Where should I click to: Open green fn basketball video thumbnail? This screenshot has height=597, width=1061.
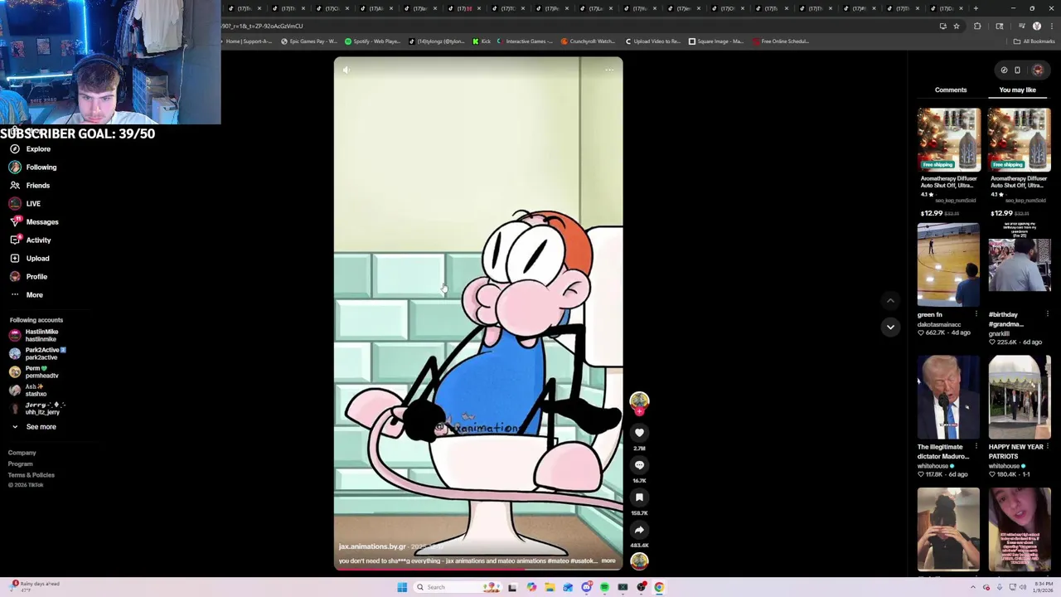click(948, 265)
